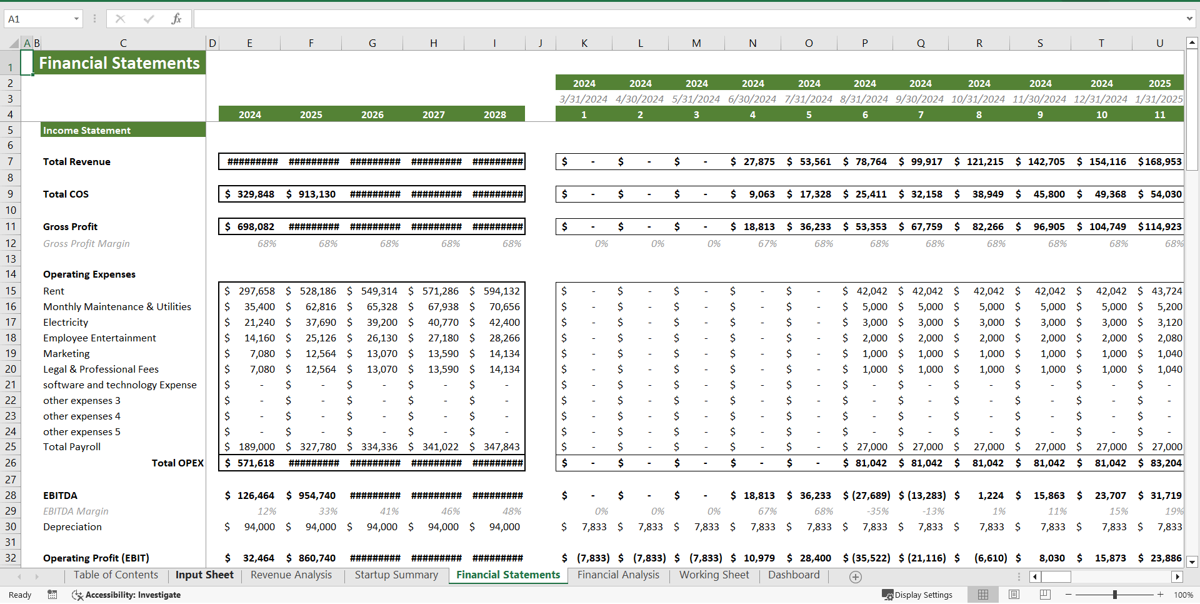Click software and technology Expense label
Viewport: 1200px width, 604px height.
(119, 385)
